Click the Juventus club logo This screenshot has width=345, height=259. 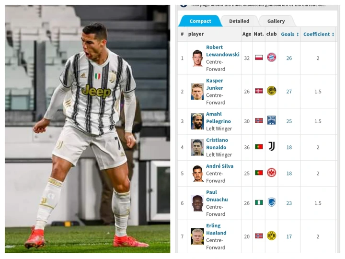click(272, 146)
